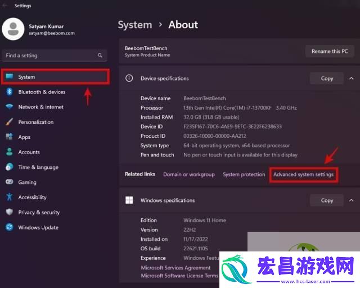Open Accessibility settings label
This screenshot has height=288, width=360.
(33, 197)
